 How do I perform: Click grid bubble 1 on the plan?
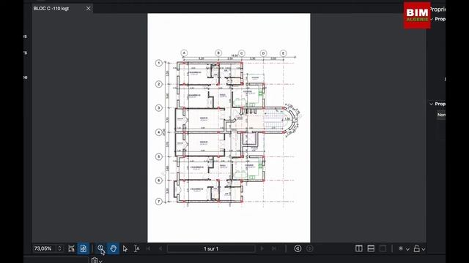[159, 63]
